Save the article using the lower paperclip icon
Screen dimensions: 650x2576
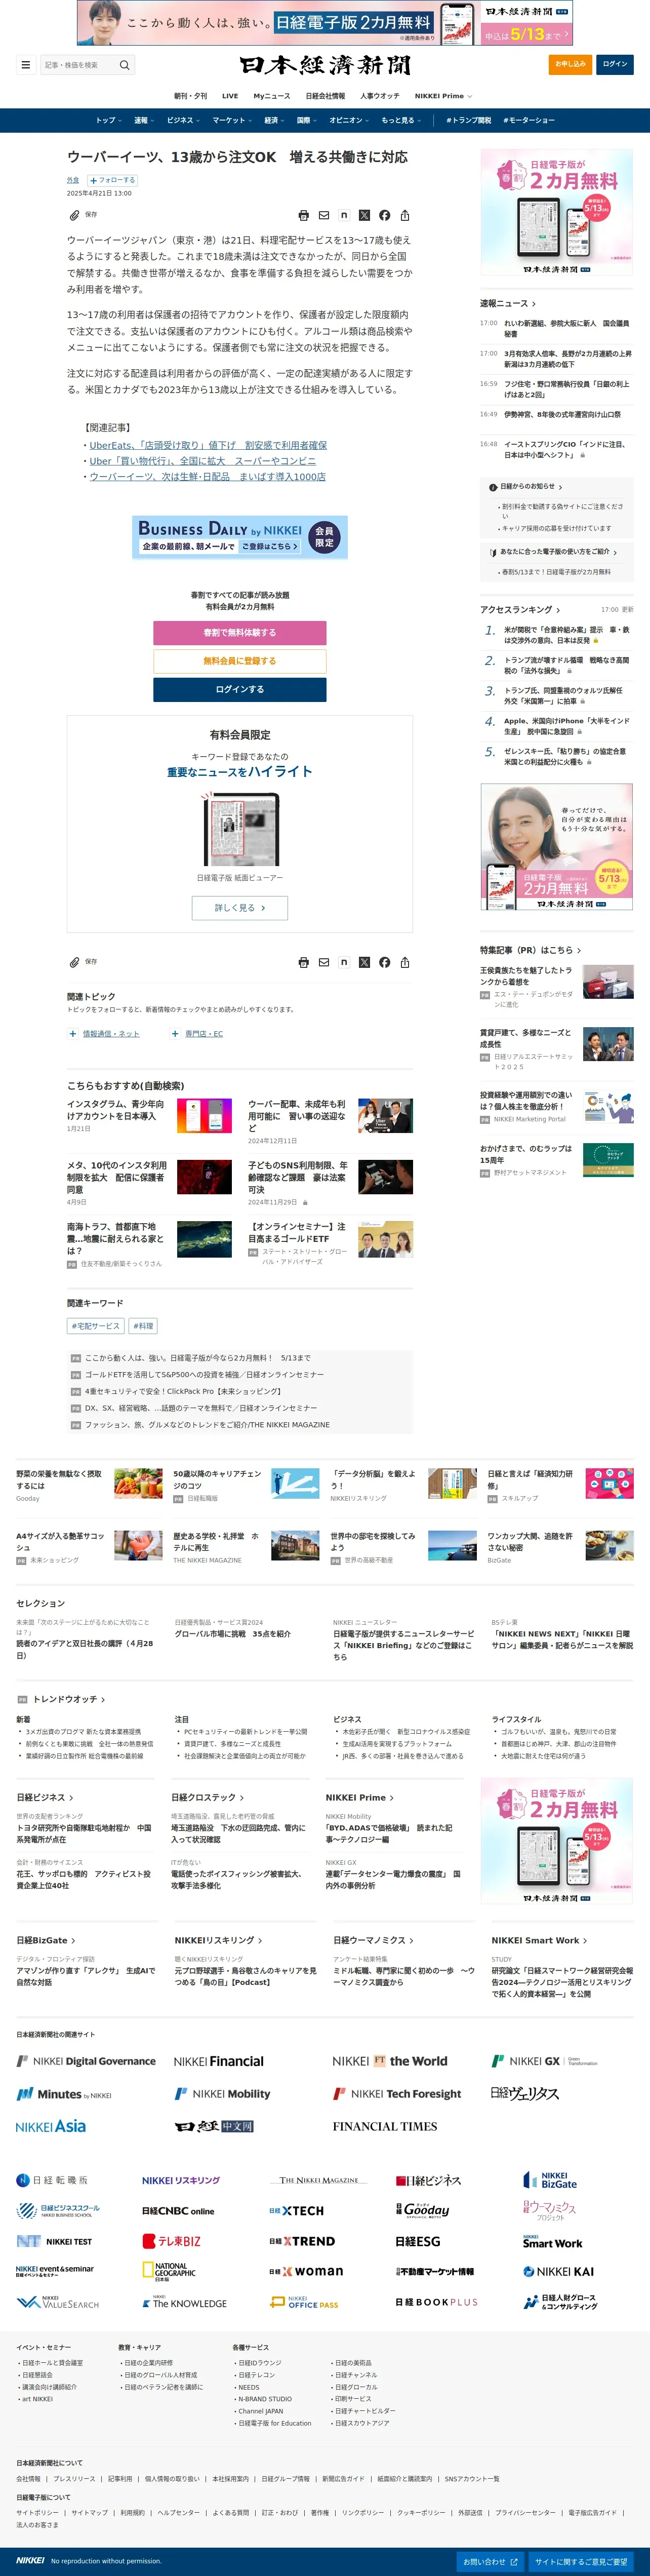74,962
